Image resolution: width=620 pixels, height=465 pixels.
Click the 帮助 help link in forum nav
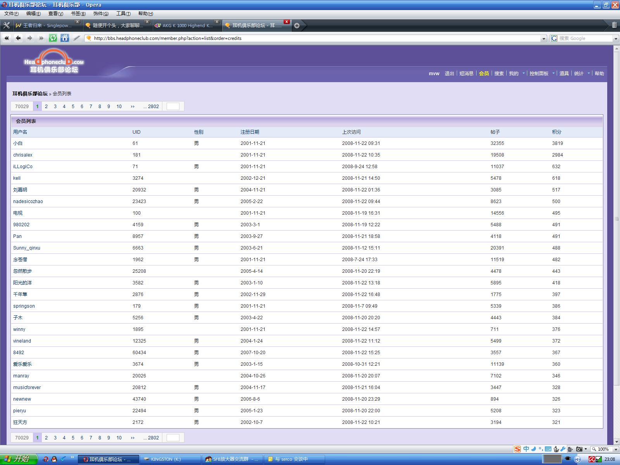pos(599,73)
